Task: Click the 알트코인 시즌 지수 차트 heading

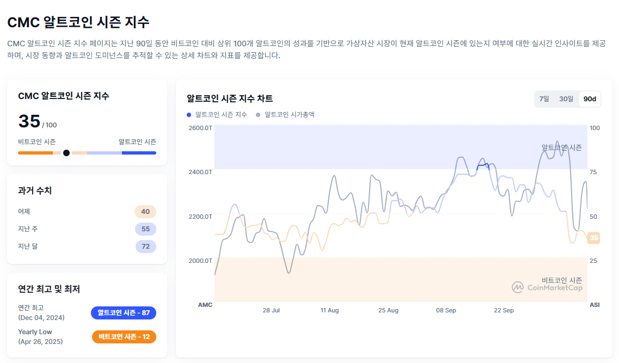Action: coord(230,99)
